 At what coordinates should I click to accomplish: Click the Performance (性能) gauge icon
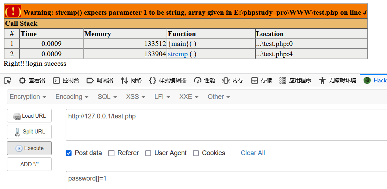(198, 81)
